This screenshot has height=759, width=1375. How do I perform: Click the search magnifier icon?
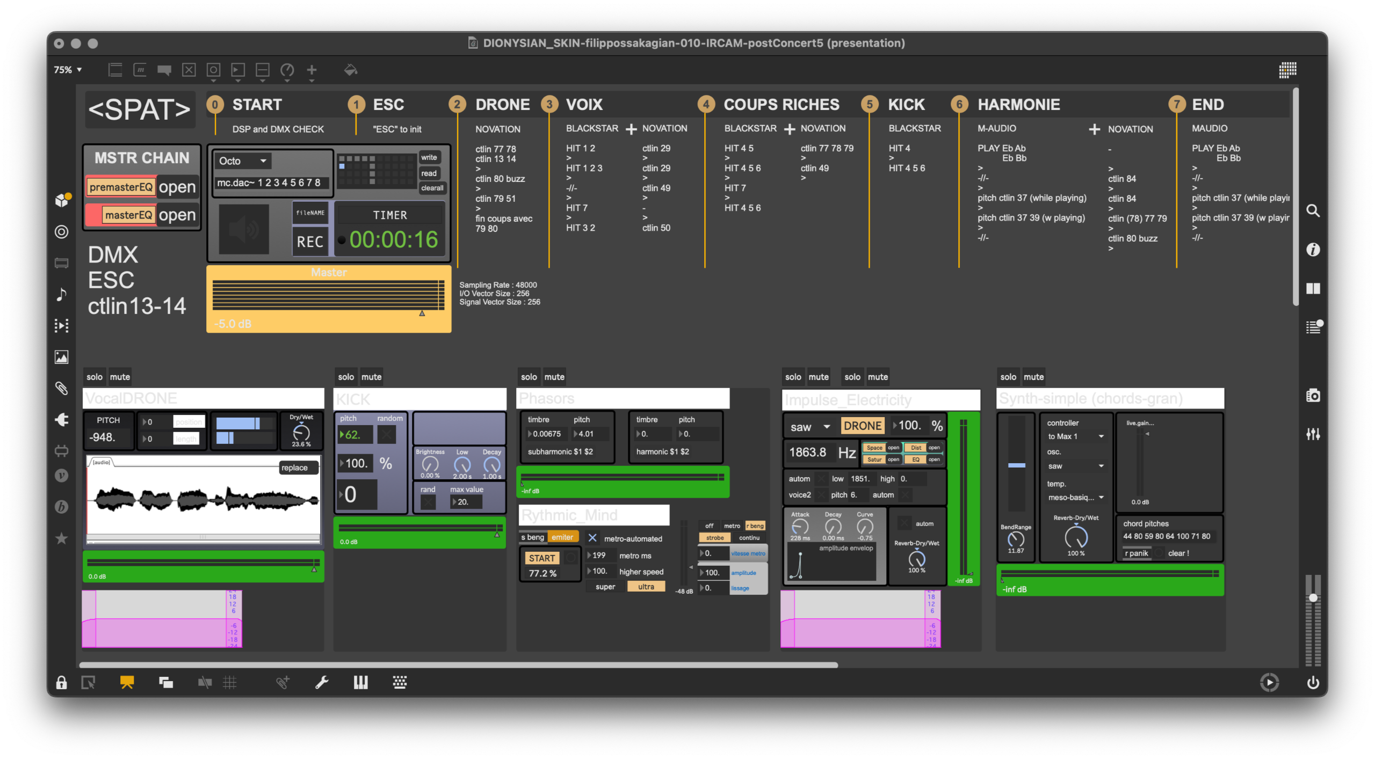click(1313, 210)
